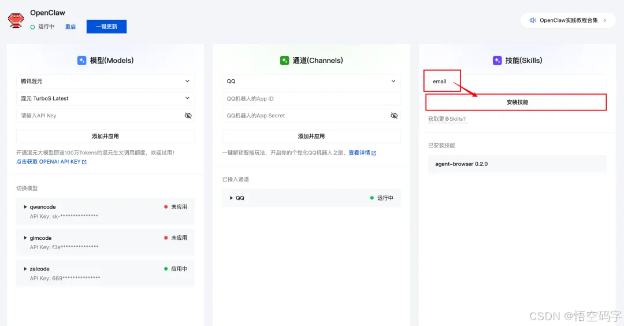
Task: Click the Channels section green icon
Action: [284, 61]
